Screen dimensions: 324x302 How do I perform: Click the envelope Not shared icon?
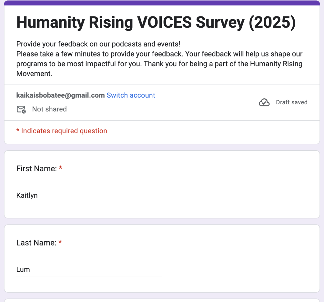click(x=21, y=109)
